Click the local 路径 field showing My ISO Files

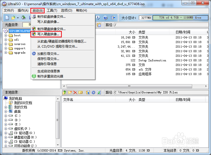pos(161,92)
